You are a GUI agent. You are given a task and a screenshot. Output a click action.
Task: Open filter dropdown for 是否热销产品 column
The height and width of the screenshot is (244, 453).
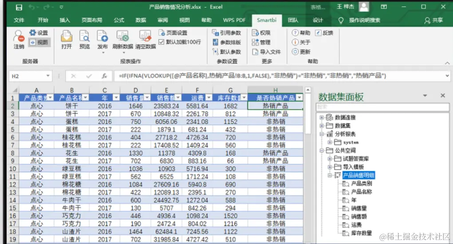(299, 98)
